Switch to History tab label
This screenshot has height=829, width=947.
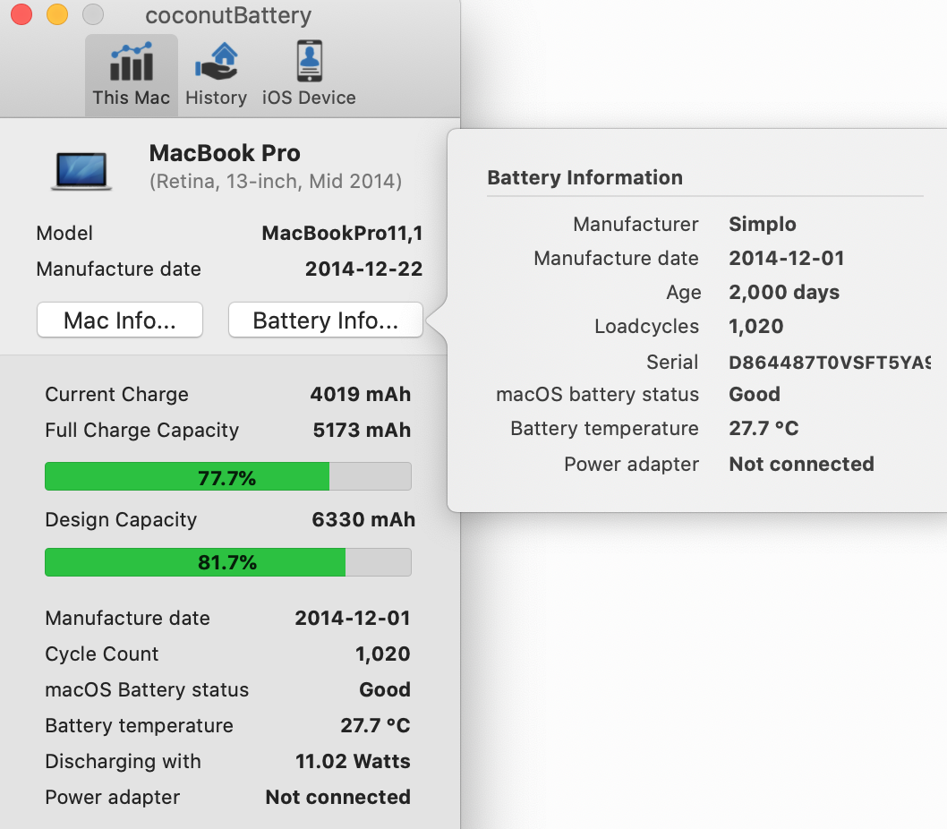click(217, 98)
